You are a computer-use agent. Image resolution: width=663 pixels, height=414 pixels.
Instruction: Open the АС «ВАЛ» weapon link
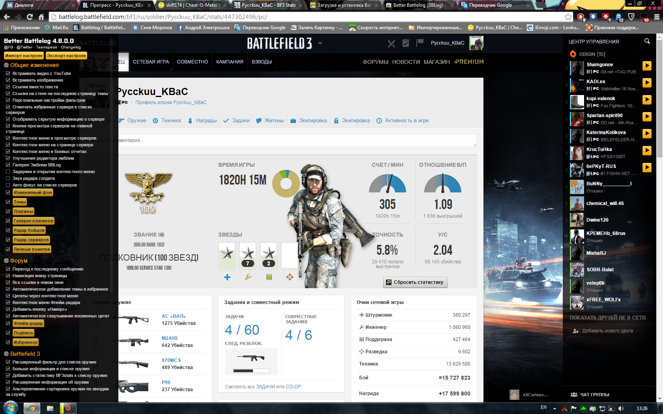point(174,316)
